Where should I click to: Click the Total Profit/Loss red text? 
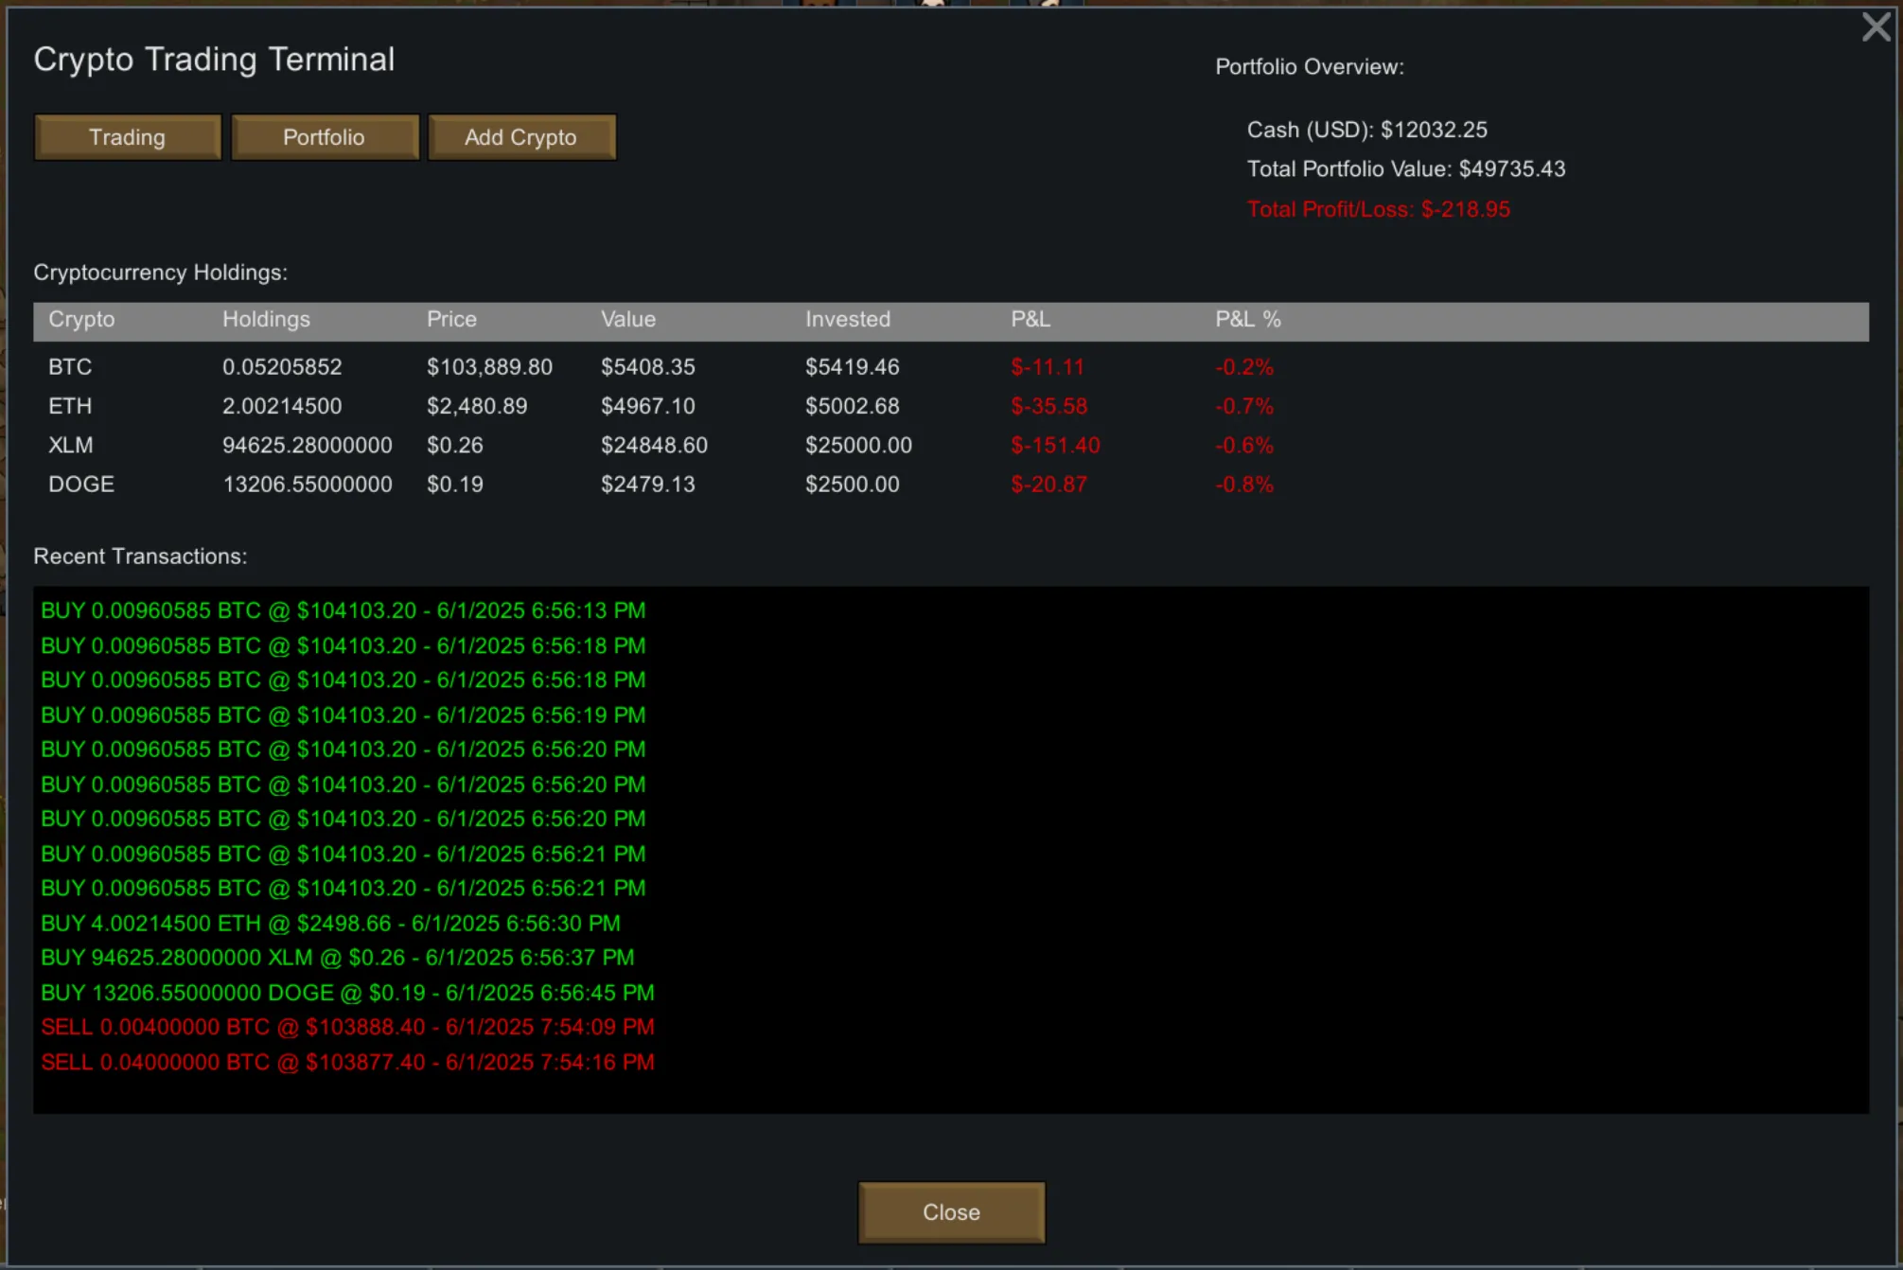click(x=1378, y=210)
